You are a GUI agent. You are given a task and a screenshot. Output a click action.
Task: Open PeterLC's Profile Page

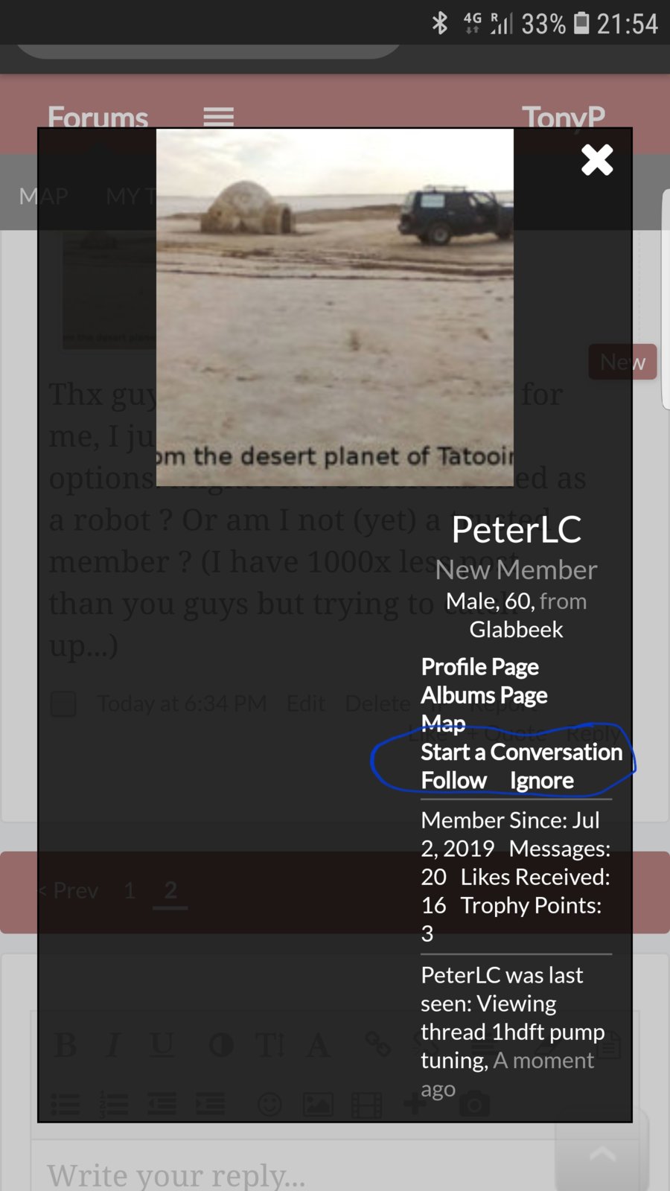479,667
